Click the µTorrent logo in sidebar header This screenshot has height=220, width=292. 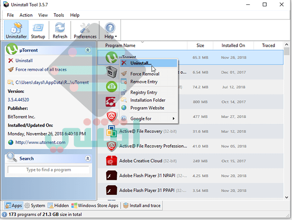click(12, 49)
